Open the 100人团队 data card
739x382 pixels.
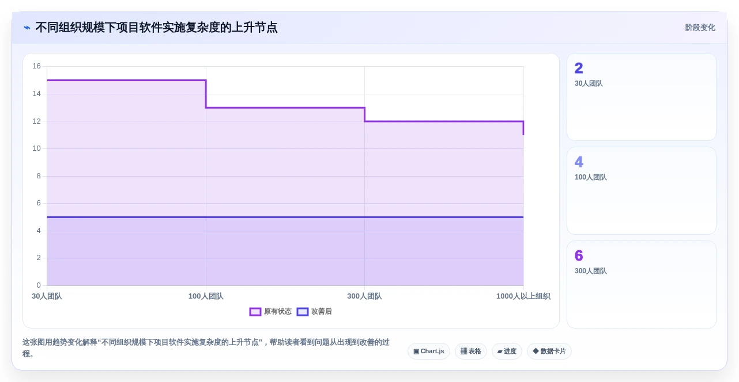click(x=642, y=191)
